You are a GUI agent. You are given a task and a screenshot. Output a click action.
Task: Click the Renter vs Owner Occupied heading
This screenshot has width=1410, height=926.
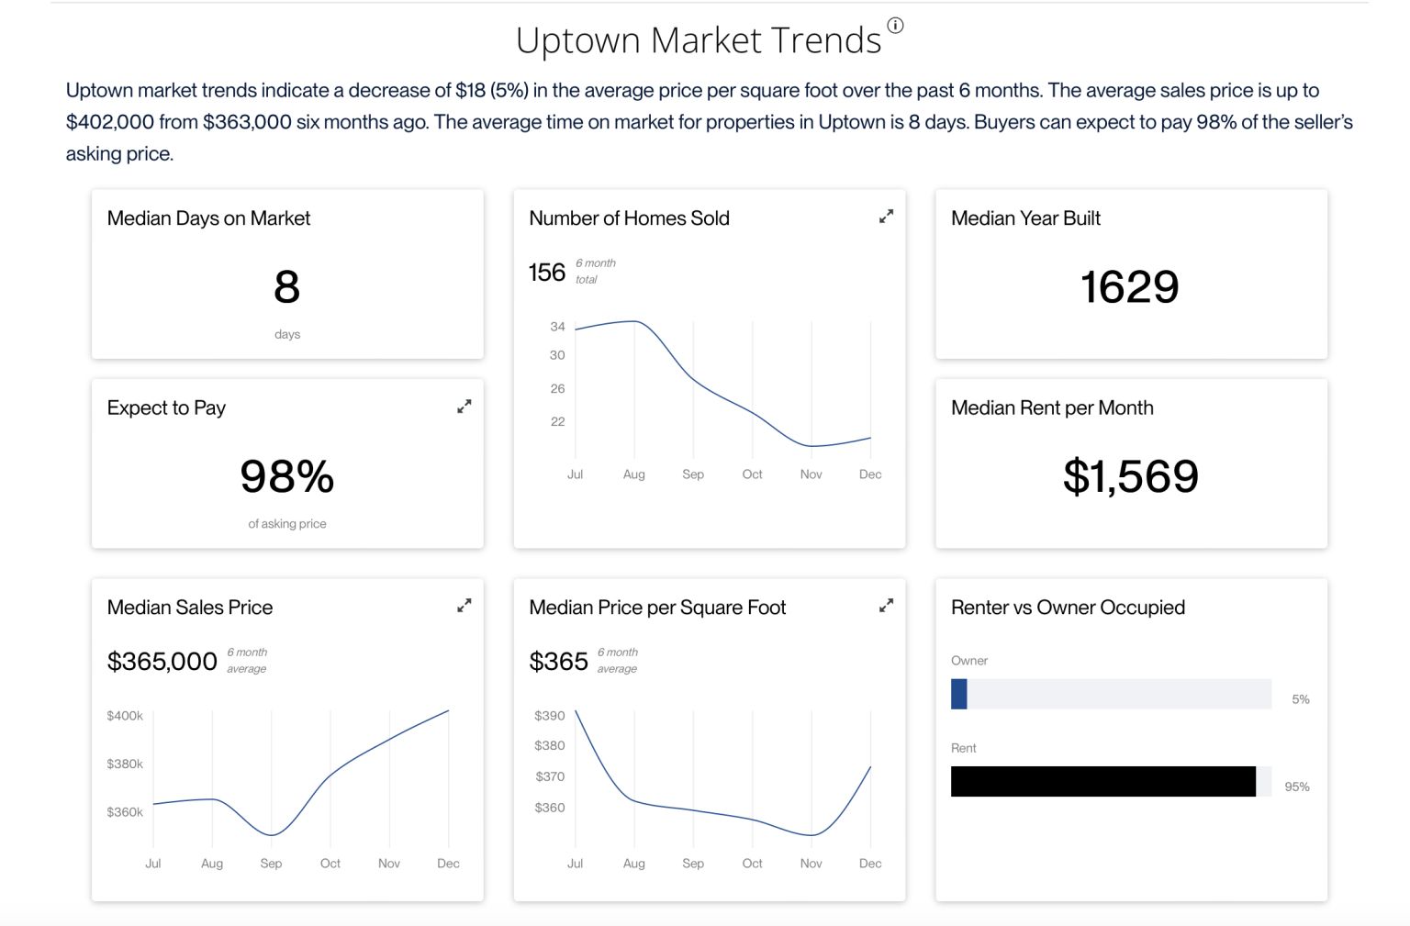[1068, 608]
